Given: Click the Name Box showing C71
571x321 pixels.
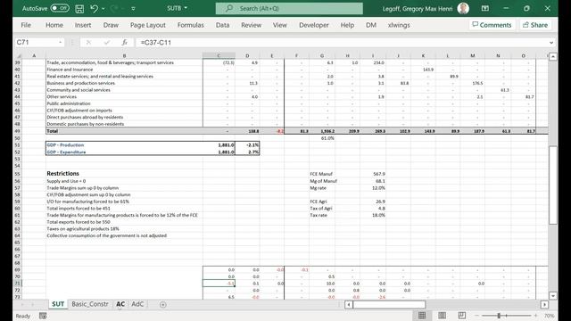Looking at the screenshot, I should [x=36, y=42].
